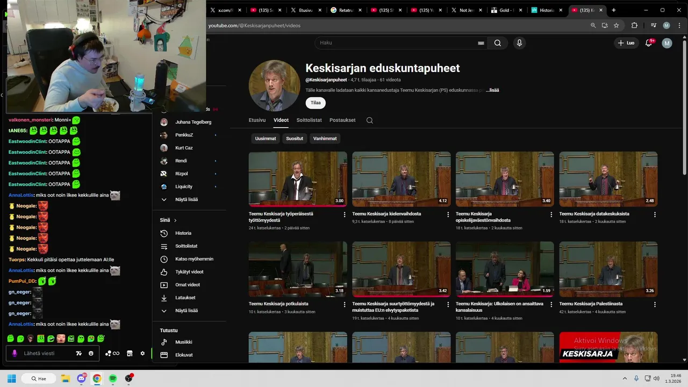Open Chrome three-dot menu

tap(679, 25)
